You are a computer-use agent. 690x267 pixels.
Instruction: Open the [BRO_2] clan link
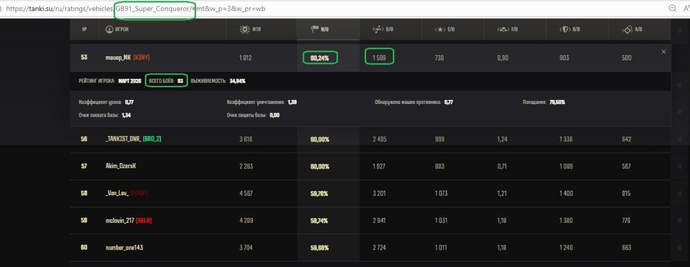pos(152,139)
